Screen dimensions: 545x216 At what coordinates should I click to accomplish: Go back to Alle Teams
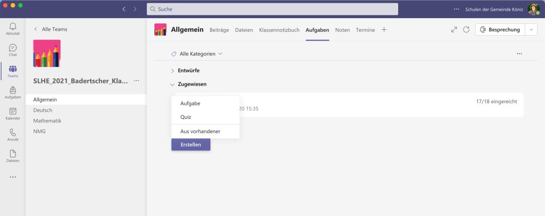pyautogui.click(x=51, y=29)
